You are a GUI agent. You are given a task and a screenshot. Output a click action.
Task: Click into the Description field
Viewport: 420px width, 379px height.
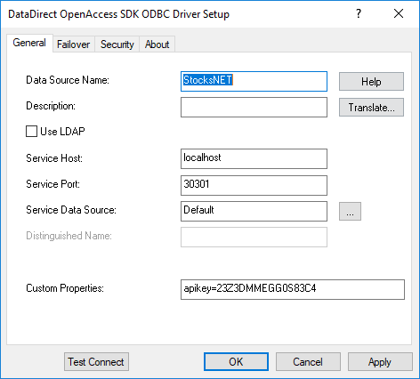[x=254, y=107]
